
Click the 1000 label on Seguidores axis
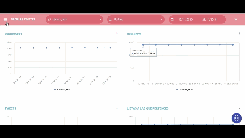tap(9, 49)
